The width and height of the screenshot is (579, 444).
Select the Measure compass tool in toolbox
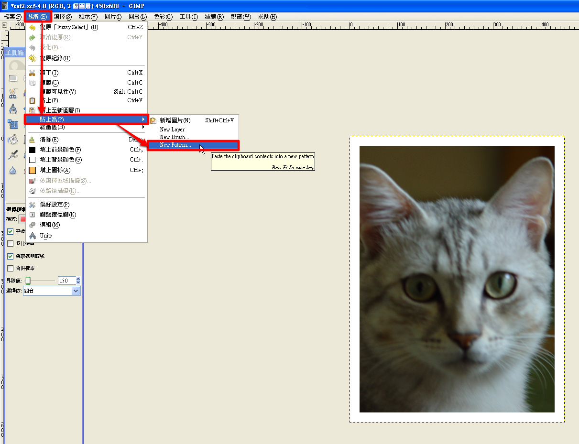[13, 108]
